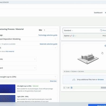The image size is (106, 106).
Task: Click the browser address bar URL
Action: [x=4, y=2]
